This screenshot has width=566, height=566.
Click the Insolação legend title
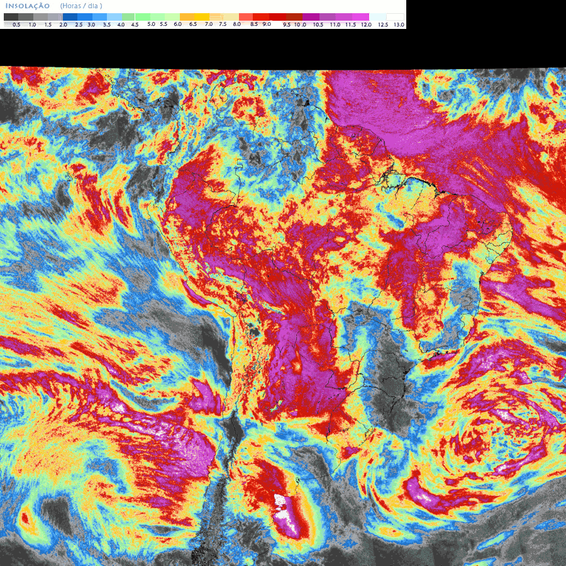(28, 6)
